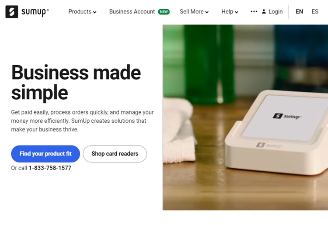Open the Sell More menu
Viewport: 328px width, 225px height.
pos(194,12)
